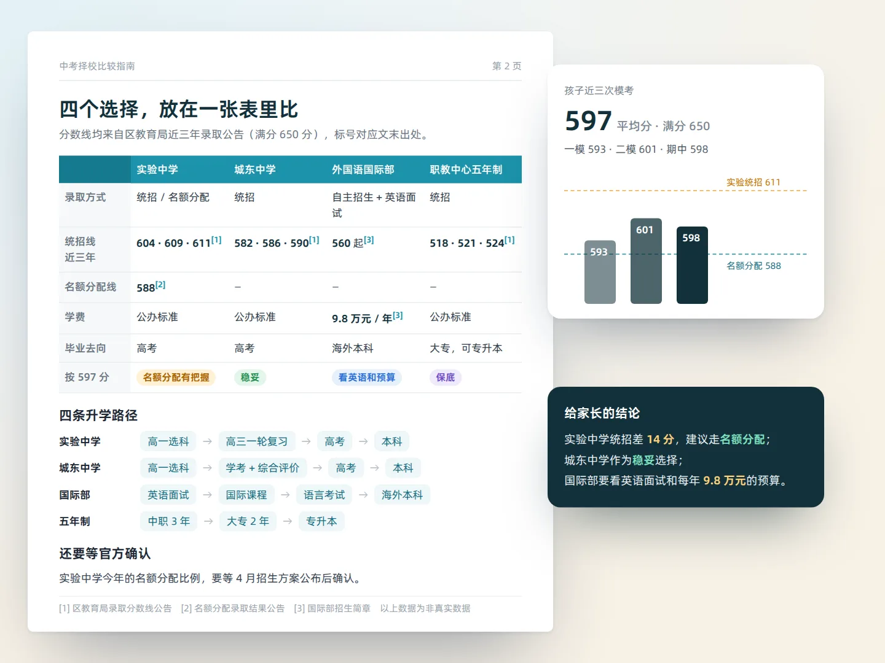
Task: Select the 英语面试 path step
Action: 168,495
